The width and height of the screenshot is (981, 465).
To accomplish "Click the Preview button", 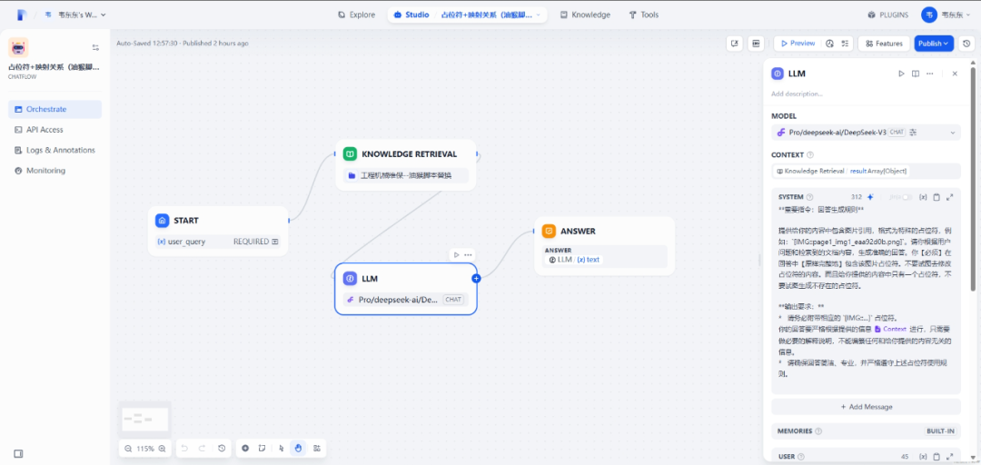I will (797, 44).
